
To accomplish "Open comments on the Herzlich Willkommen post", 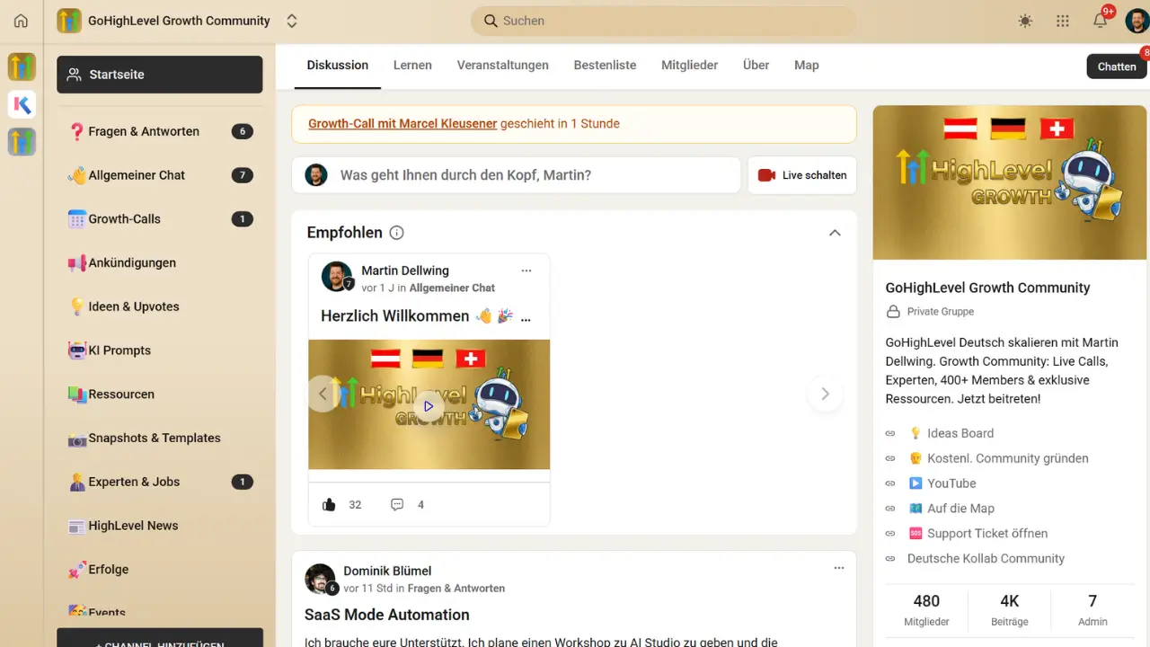I will (x=397, y=505).
